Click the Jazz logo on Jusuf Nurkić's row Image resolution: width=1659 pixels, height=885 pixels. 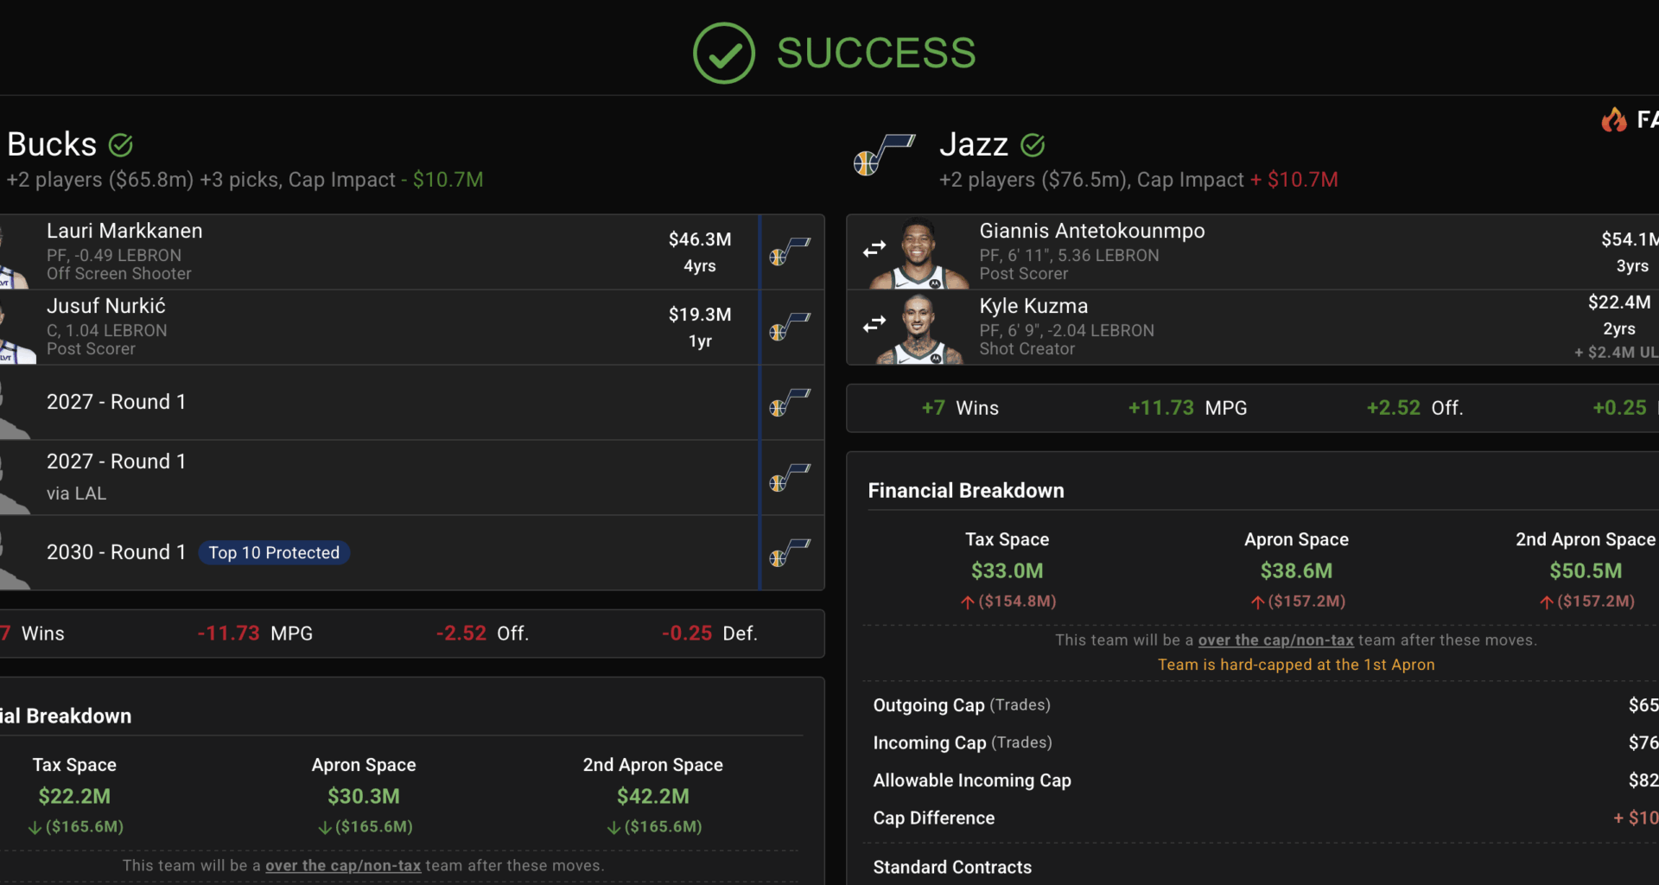pos(791,327)
